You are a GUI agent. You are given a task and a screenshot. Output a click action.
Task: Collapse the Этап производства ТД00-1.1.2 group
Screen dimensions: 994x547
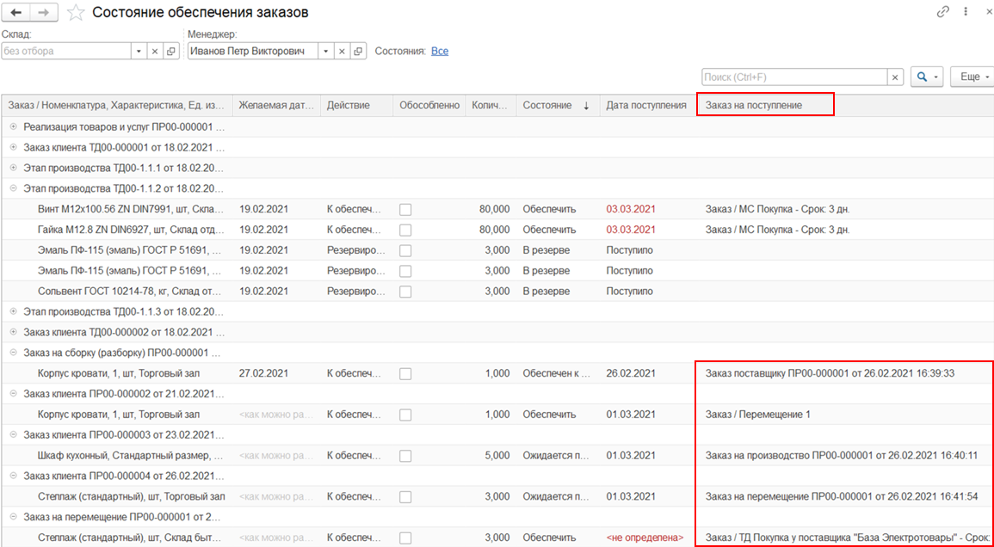point(13,188)
